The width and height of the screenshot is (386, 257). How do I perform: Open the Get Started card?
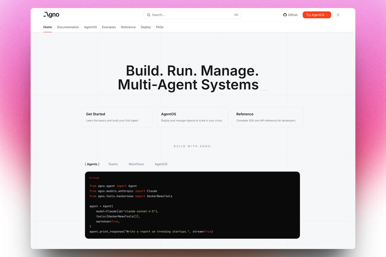pos(117,117)
